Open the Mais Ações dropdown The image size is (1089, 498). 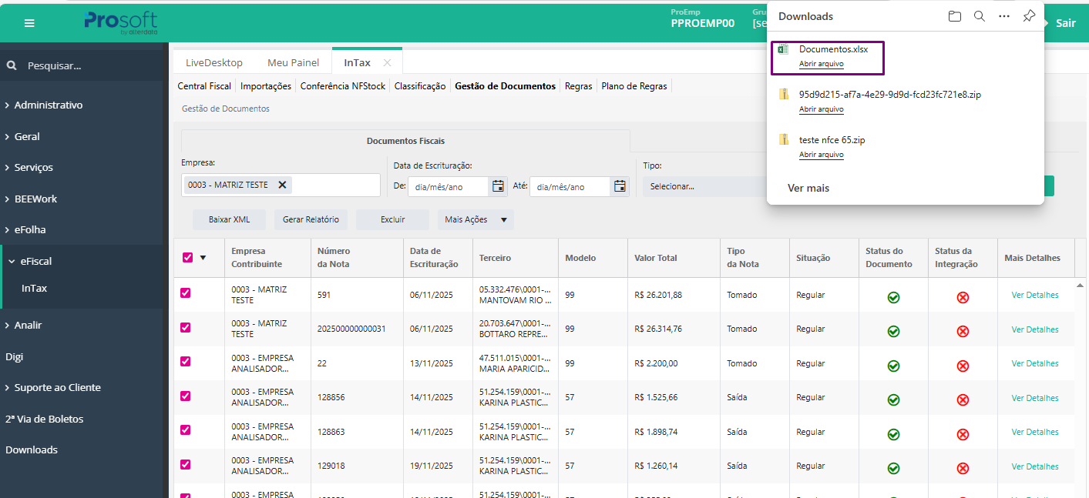pos(475,219)
